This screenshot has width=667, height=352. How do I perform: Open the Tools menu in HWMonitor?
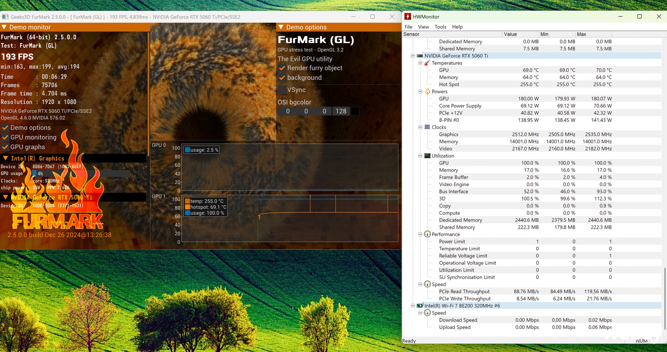pos(440,27)
